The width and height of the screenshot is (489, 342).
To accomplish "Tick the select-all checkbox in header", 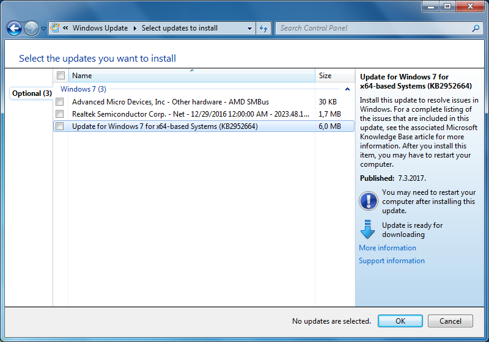I will pyautogui.click(x=61, y=75).
